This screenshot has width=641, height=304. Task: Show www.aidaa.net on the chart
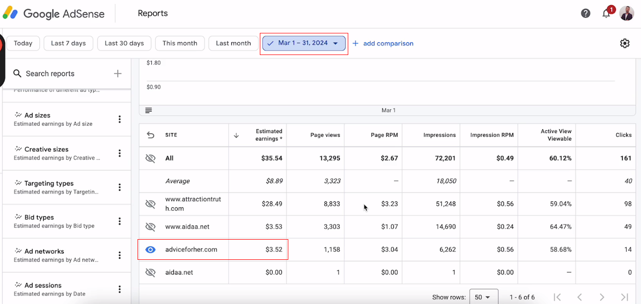(150, 227)
